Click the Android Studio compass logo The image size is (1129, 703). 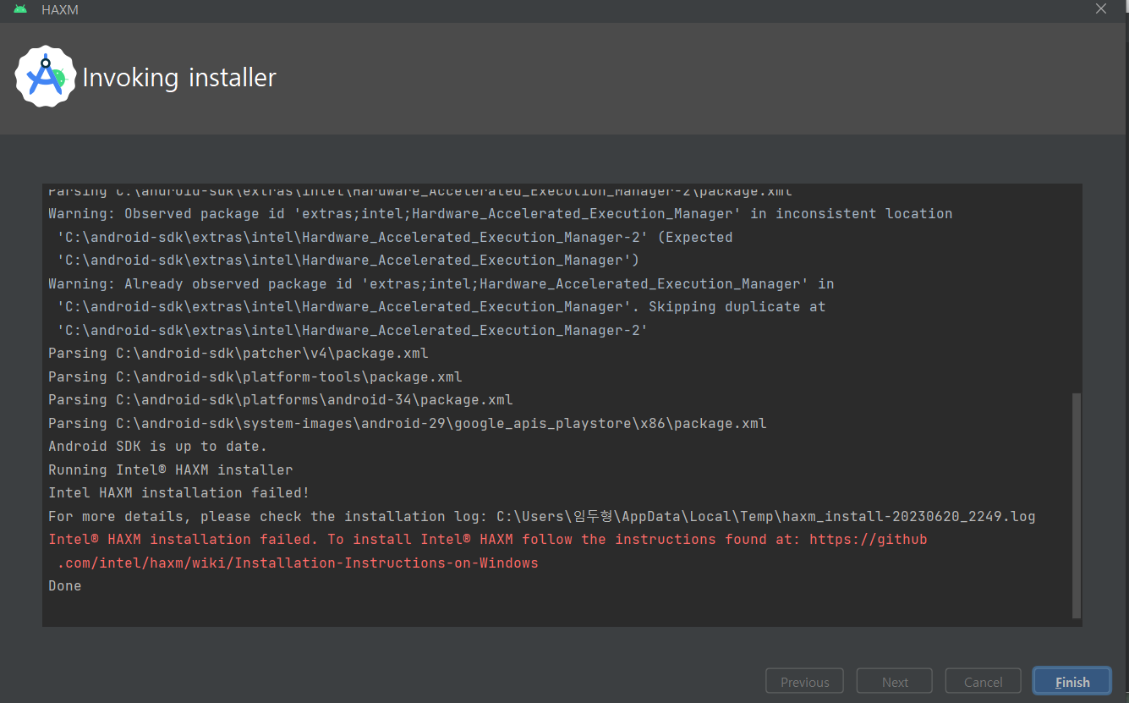[x=46, y=77]
